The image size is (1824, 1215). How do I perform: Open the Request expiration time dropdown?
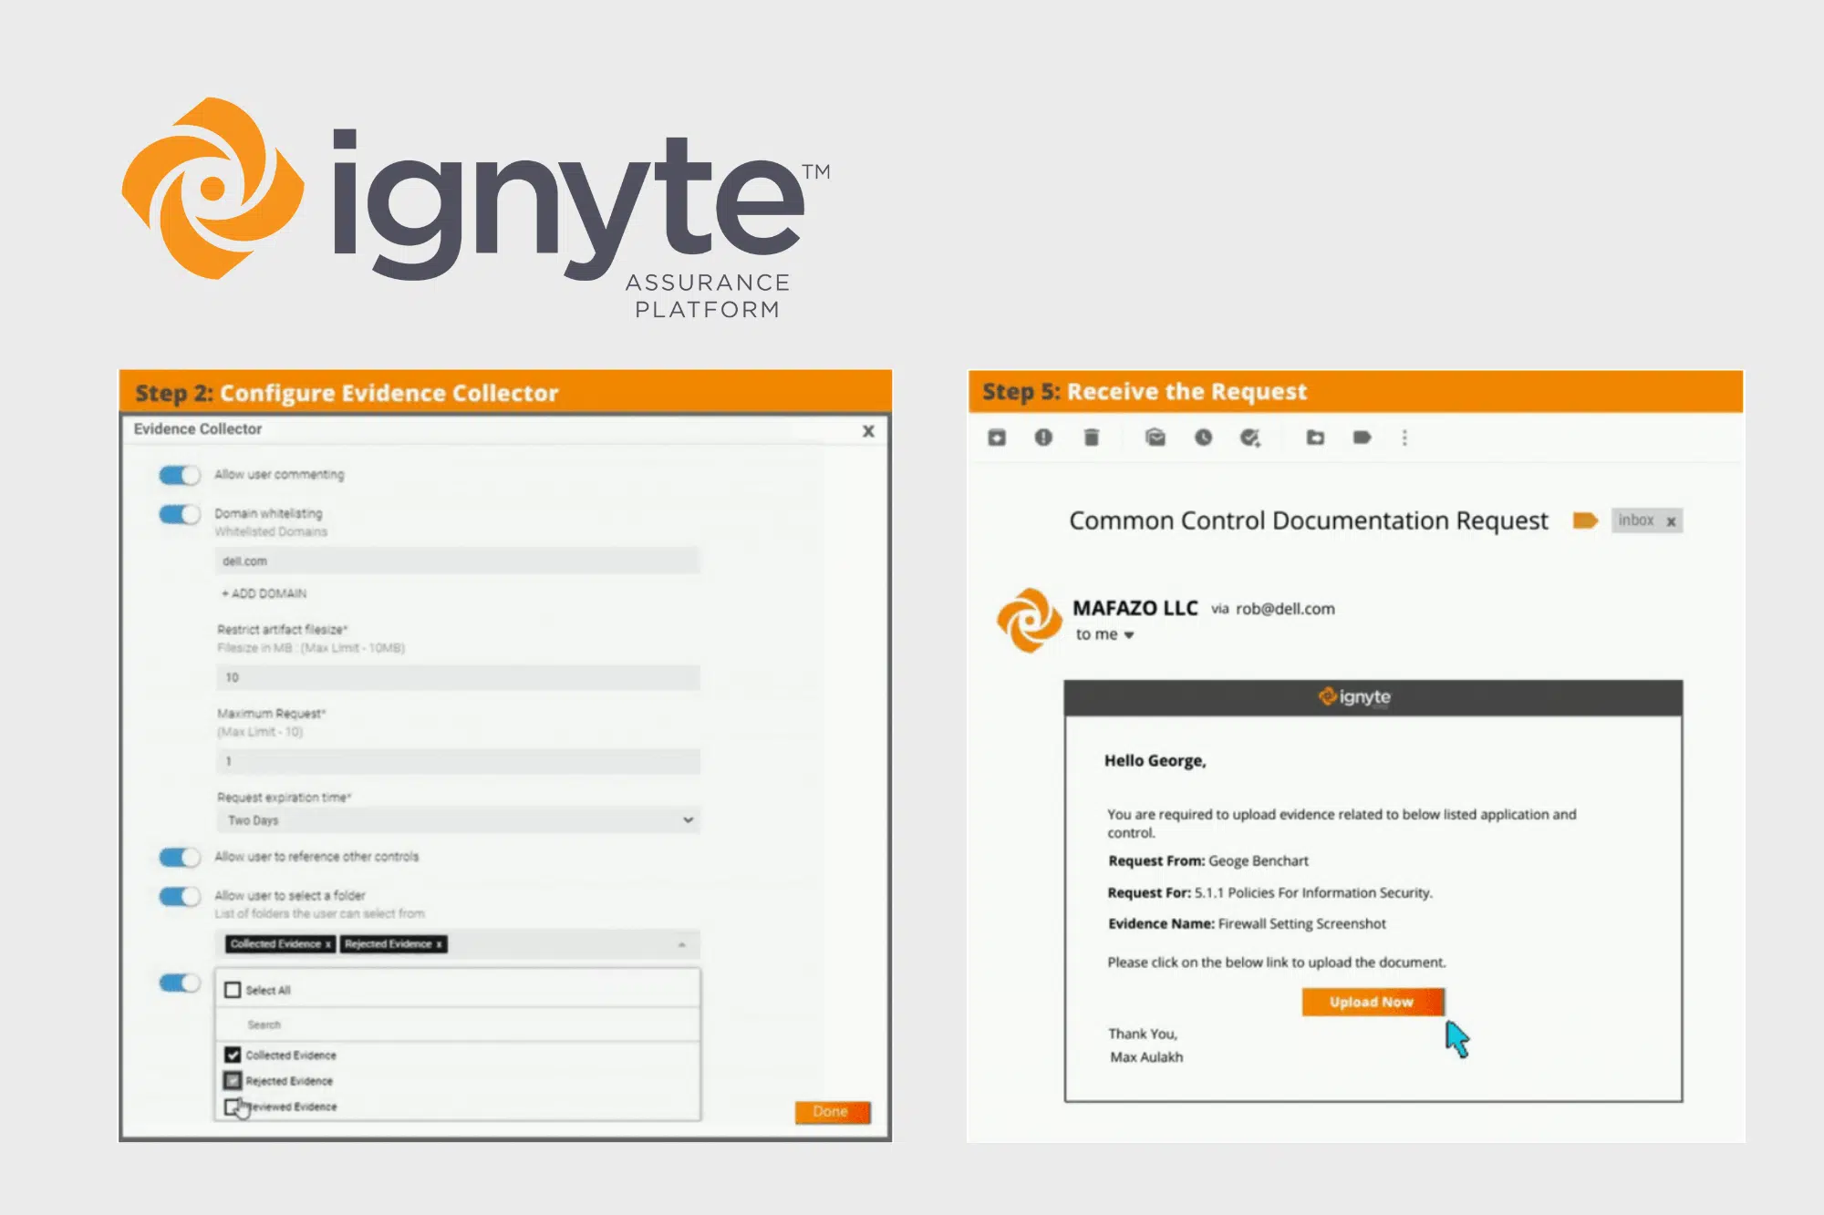pos(459,820)
